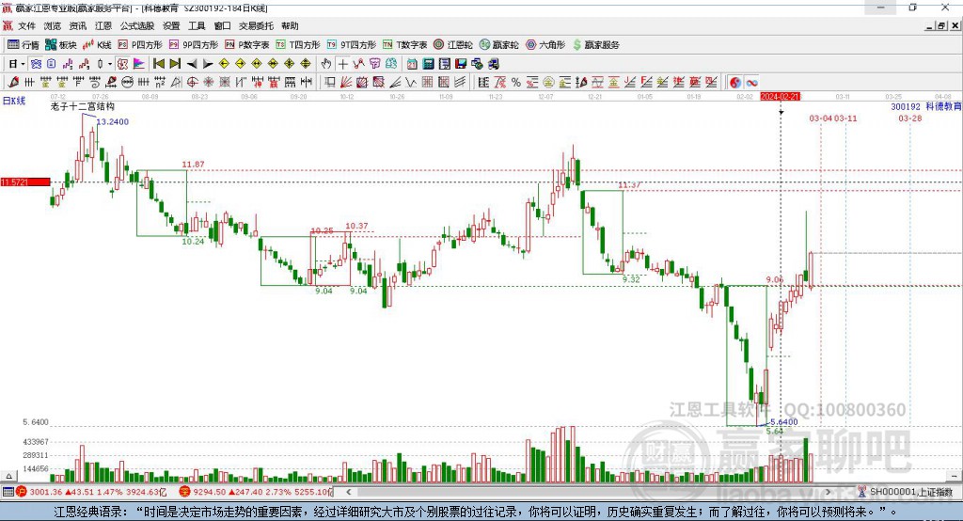Screen dimensions: 963x521
Task: Select the highlighted 2024-02-21 date marker
Action: pyautogui.click(x=780, y=97)
